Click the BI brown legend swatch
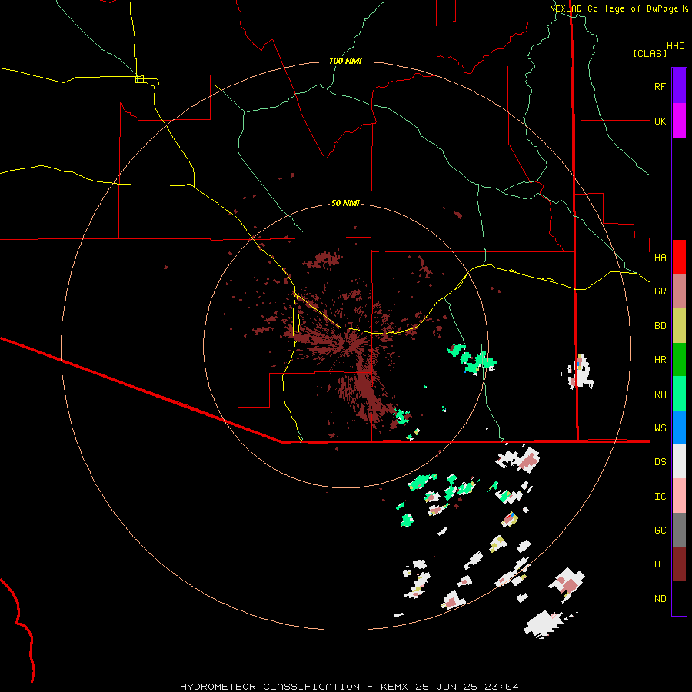692x692 pixels. click(679, 564)
